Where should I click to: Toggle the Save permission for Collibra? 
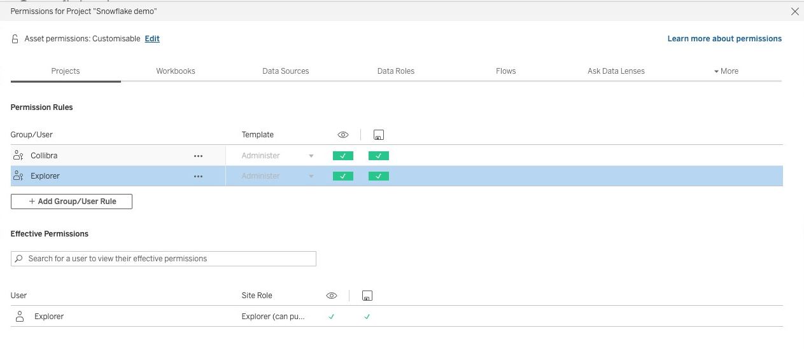pos(379,156)
